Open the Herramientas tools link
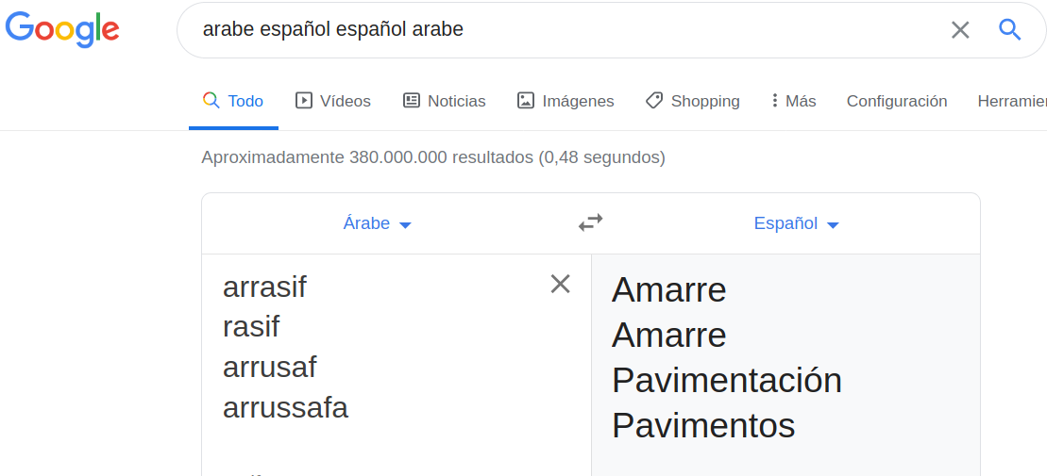The height and width of the screenshot is (476, 1047). pyautogui.click(x=1012, y=101)
